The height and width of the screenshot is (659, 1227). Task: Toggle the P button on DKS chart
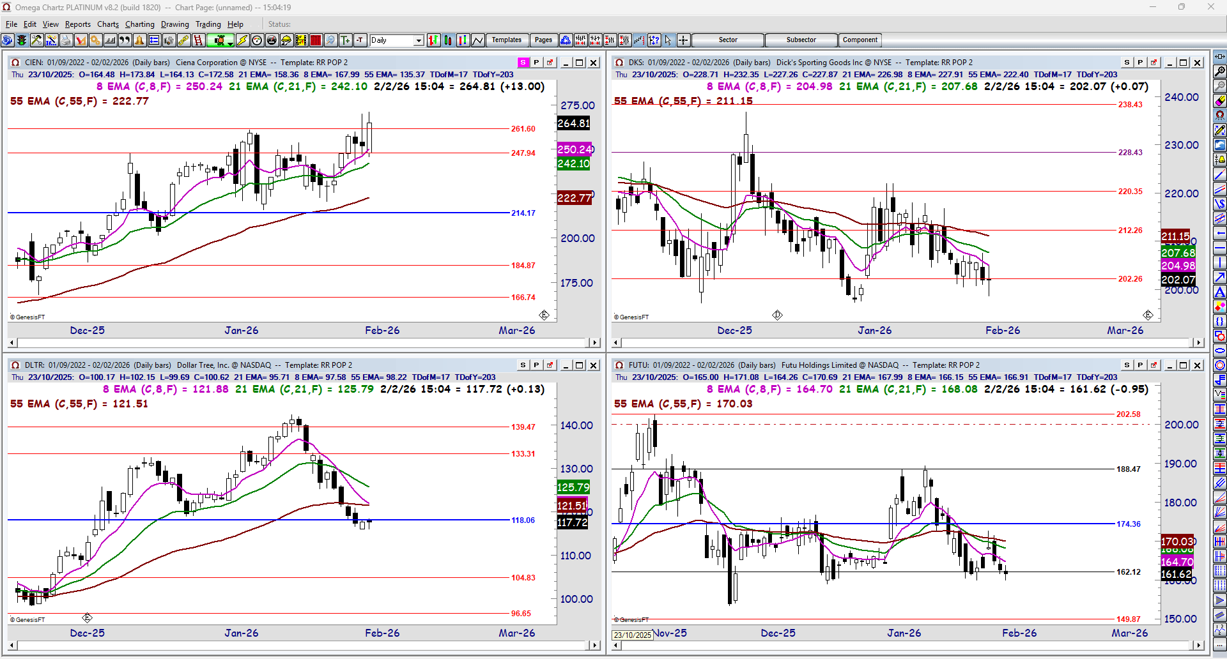(x=1140, y=63)
